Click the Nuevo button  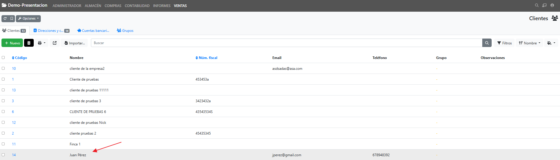tap(12, 43)
